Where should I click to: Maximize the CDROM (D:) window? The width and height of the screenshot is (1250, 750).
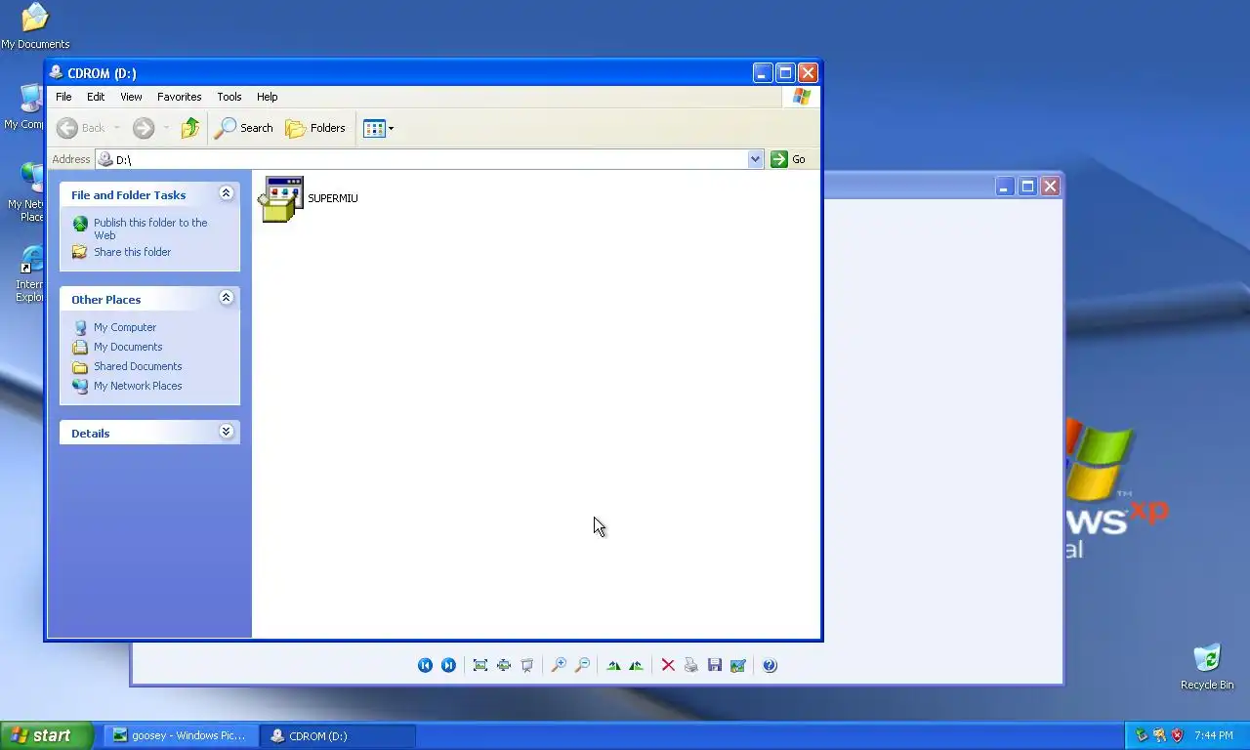pos(785,73)
